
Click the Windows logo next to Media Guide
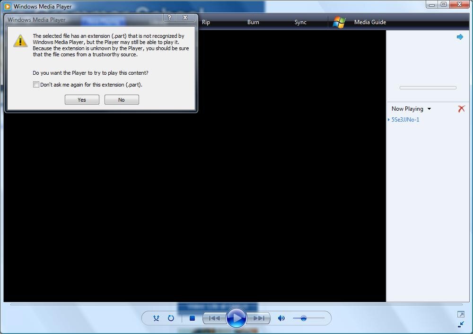tap(339, 22)
